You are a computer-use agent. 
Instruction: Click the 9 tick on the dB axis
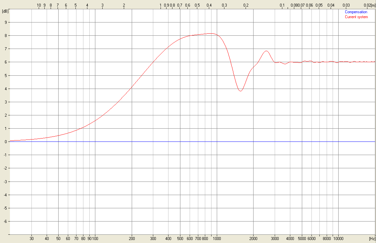pos(6,22)
